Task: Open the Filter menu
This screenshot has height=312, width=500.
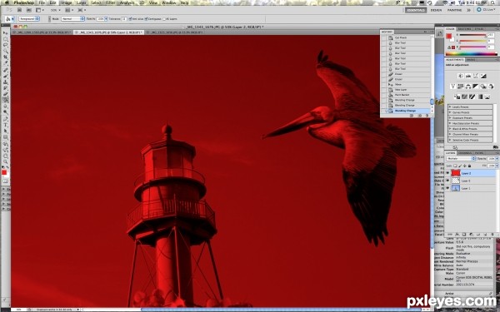Action: tap(110, 2)
